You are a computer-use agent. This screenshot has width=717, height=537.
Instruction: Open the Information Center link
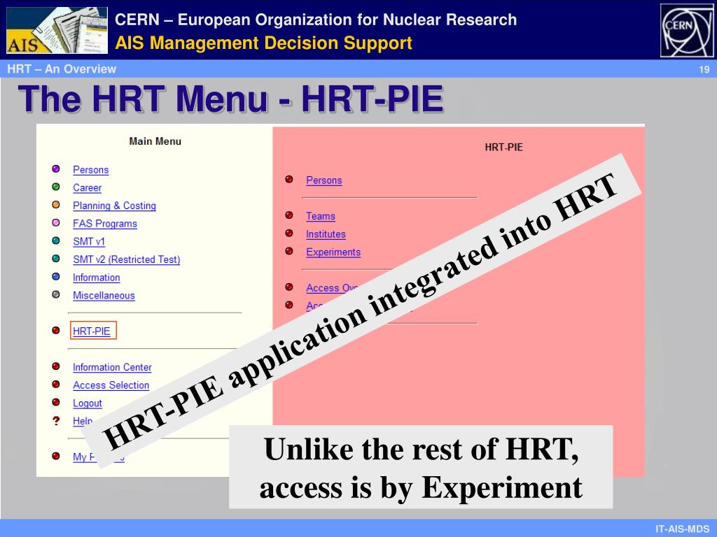coord(112,367)
